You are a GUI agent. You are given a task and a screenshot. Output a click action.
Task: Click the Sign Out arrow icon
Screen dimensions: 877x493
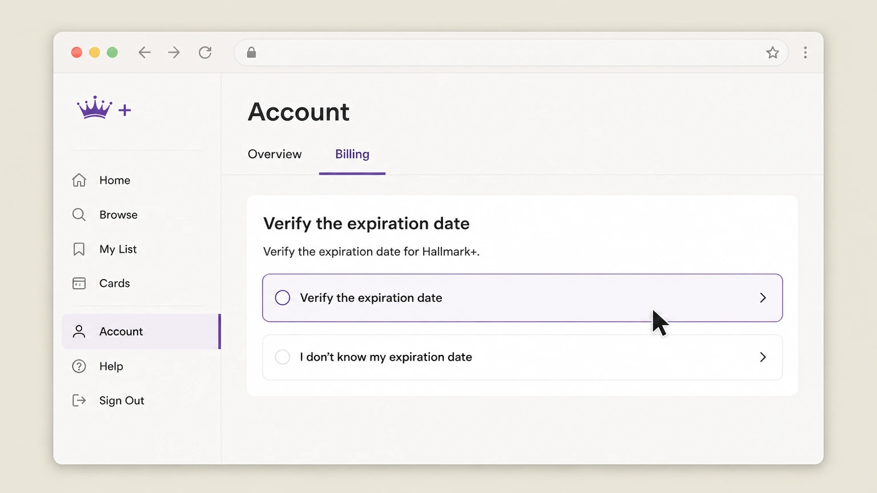pos(79,401)
